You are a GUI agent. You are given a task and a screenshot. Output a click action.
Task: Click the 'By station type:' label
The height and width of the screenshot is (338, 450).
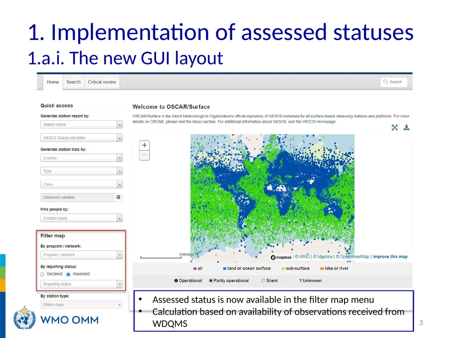(x=55, y=296)
